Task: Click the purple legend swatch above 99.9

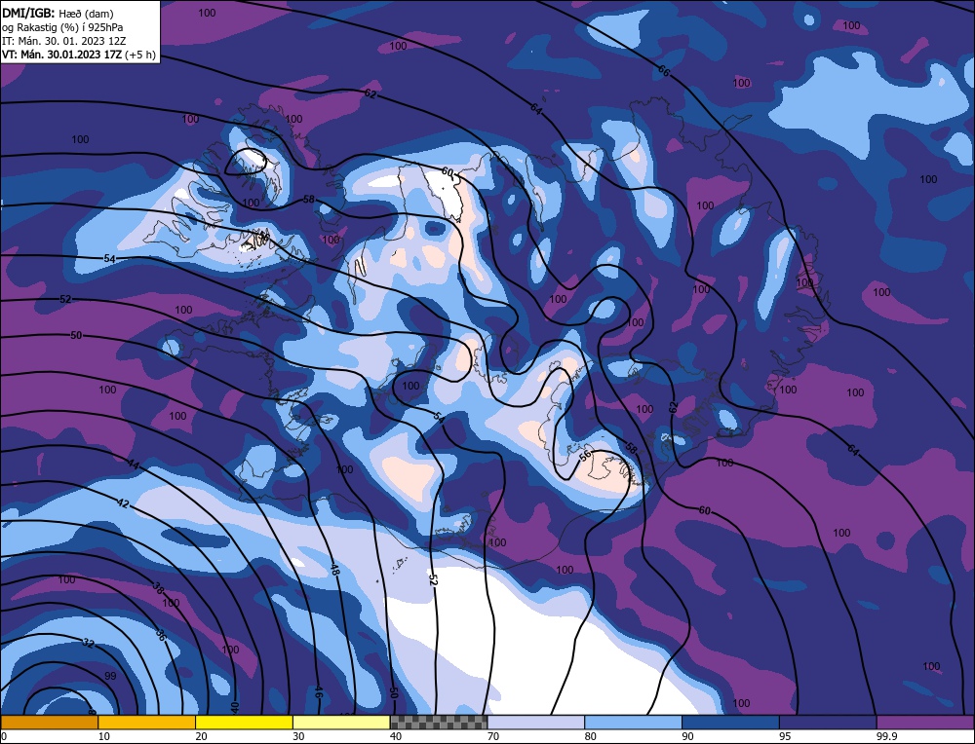Action: click(925, 723)
